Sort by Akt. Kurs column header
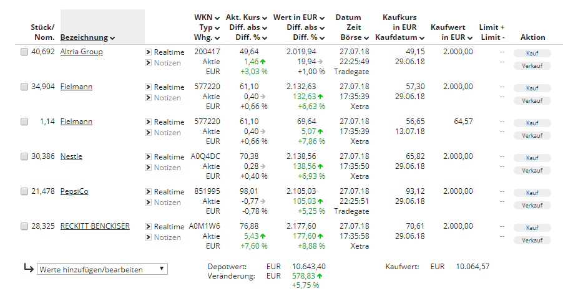The height and width of the screenshot is (296, 563). (x=247, y=17)
